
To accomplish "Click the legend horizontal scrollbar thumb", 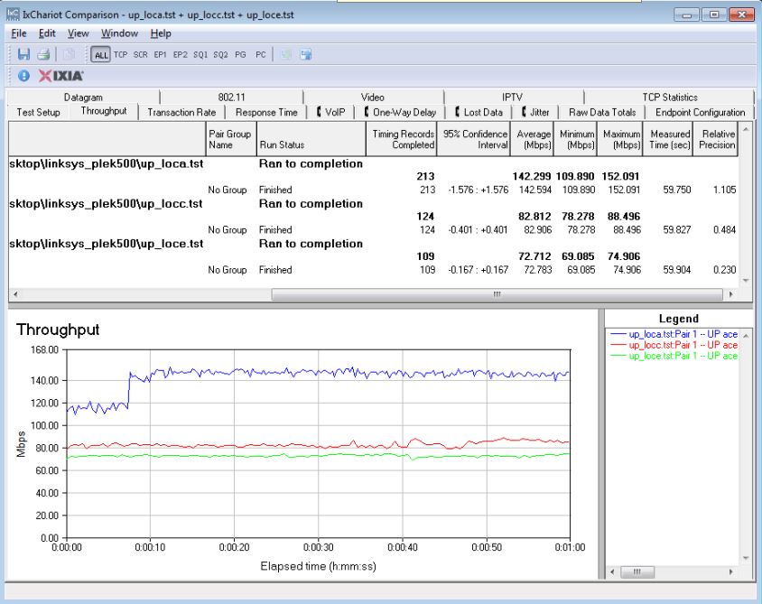I will [x=637, y=571].
